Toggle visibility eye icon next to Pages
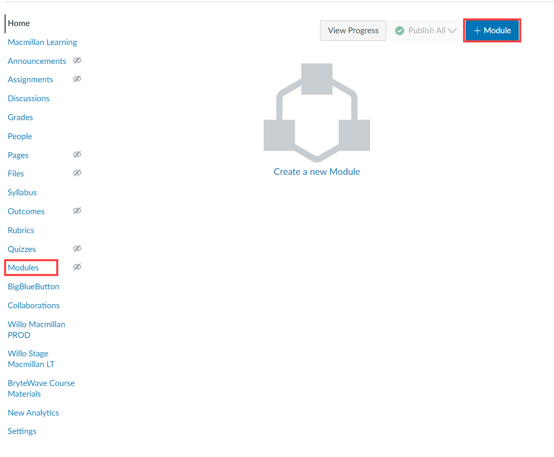Screen dimensions: 554x457 click(77, 154)
